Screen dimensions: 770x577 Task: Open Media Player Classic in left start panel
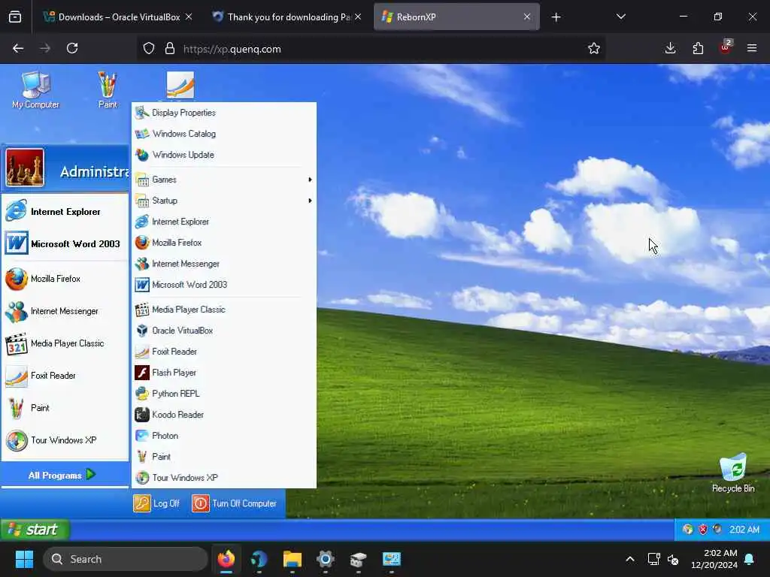[65, 343]
